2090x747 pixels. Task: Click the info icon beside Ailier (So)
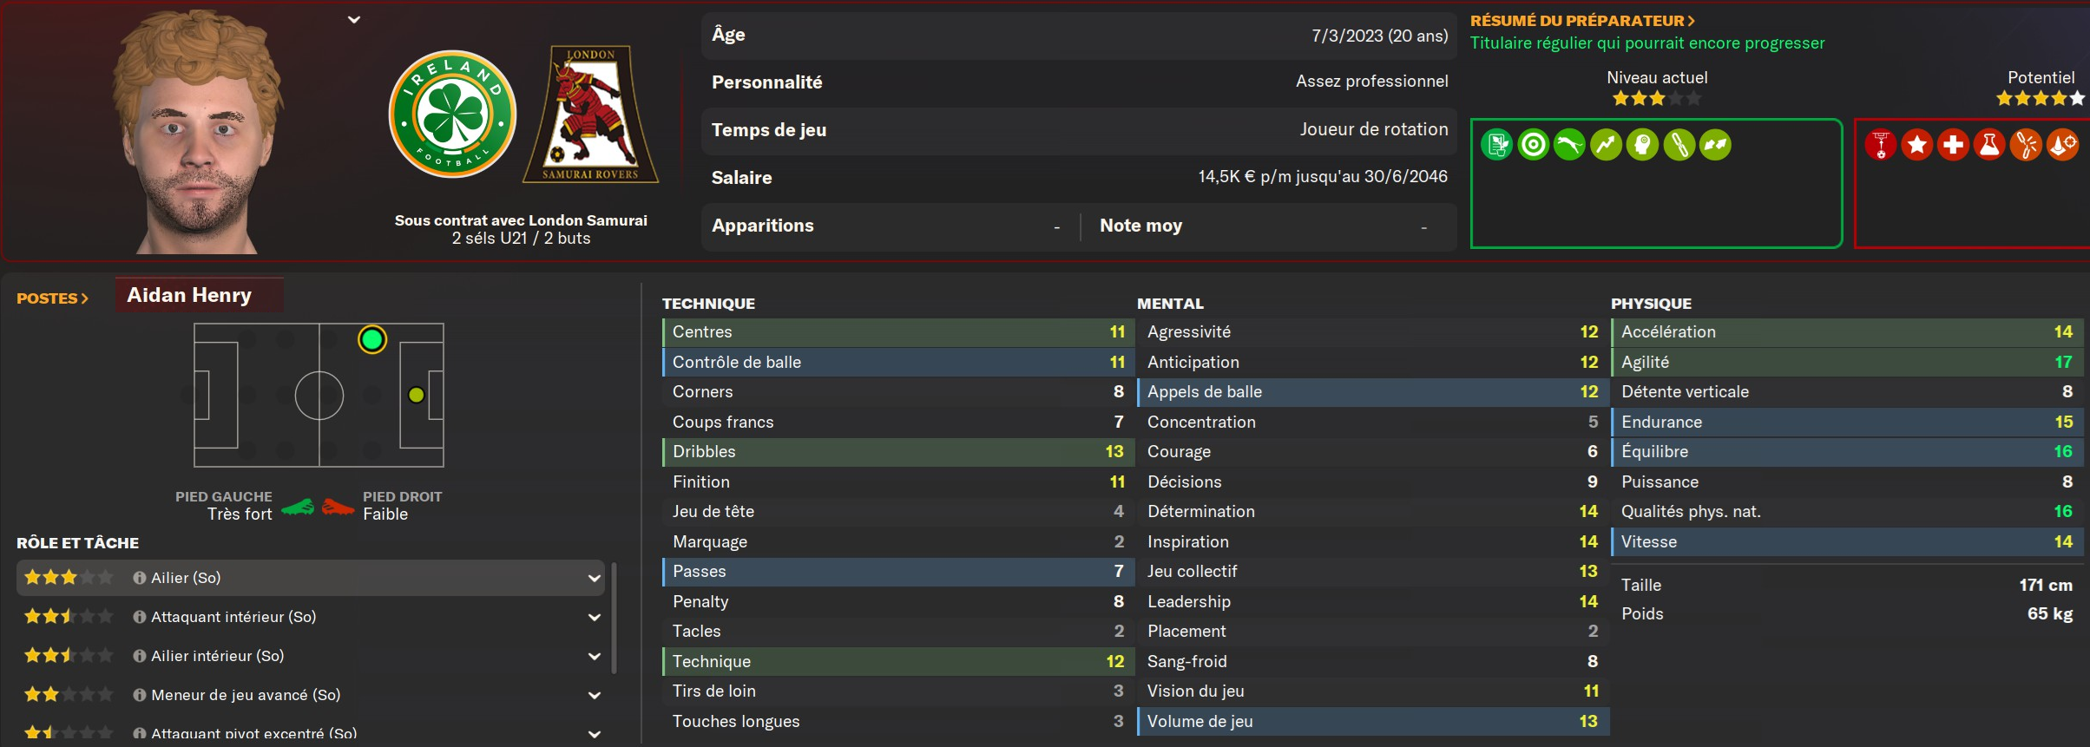coord(139,578)
